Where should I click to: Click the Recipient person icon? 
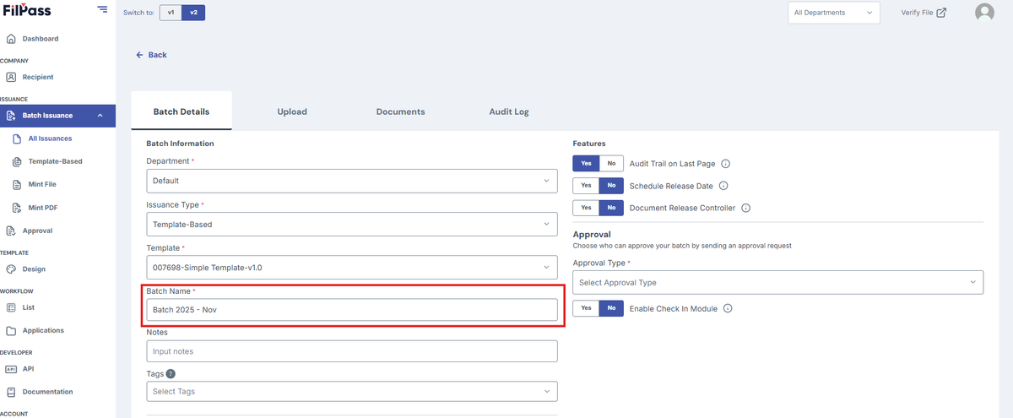click(x=11, y=77)
